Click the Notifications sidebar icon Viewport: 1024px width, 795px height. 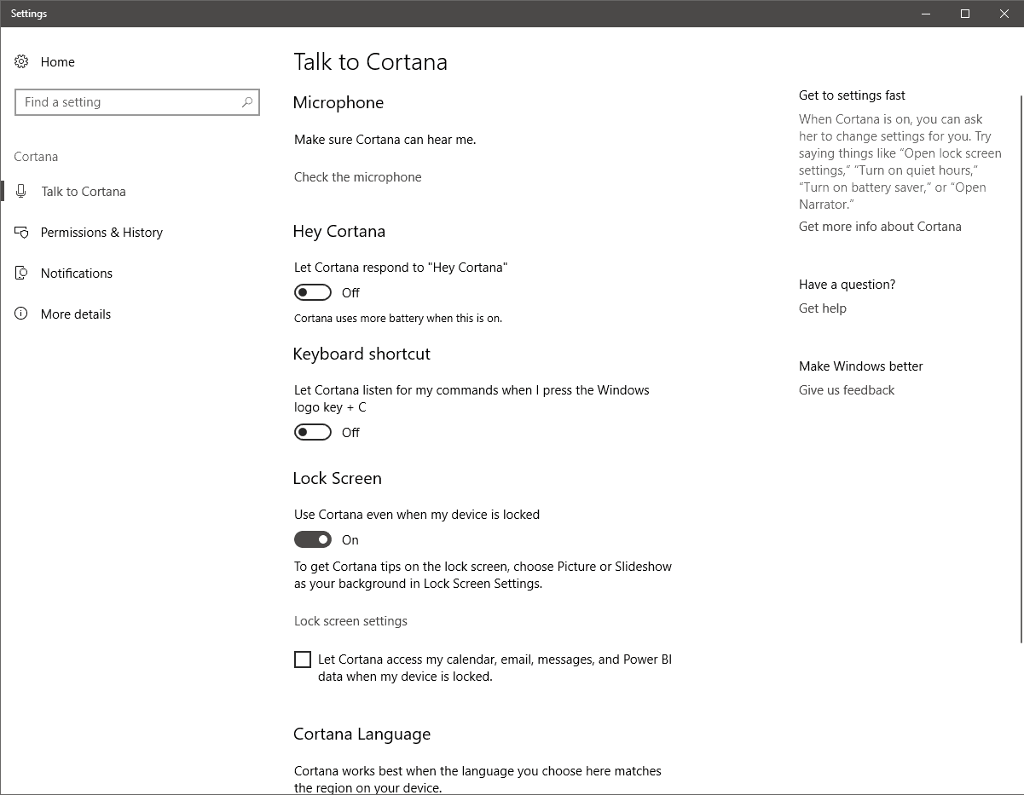coord(21,273)
